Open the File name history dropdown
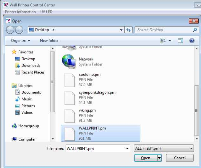Image resolution: width=201 pixels, height=168 pixels. click(127, 149)
